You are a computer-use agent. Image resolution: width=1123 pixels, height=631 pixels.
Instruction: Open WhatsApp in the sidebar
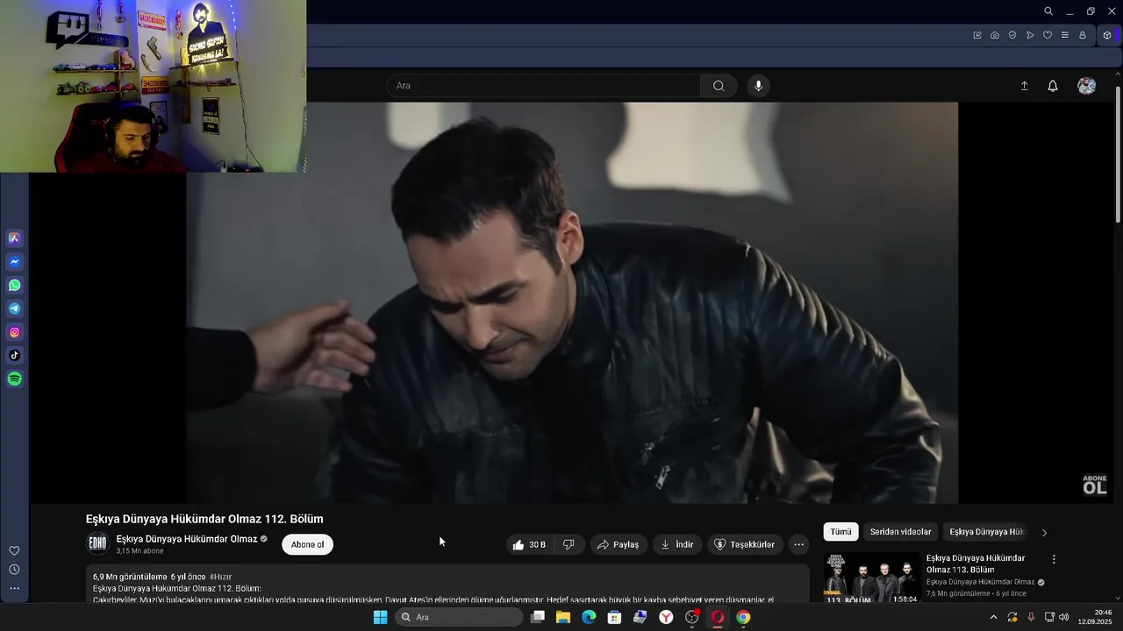(x=15, y=286)
